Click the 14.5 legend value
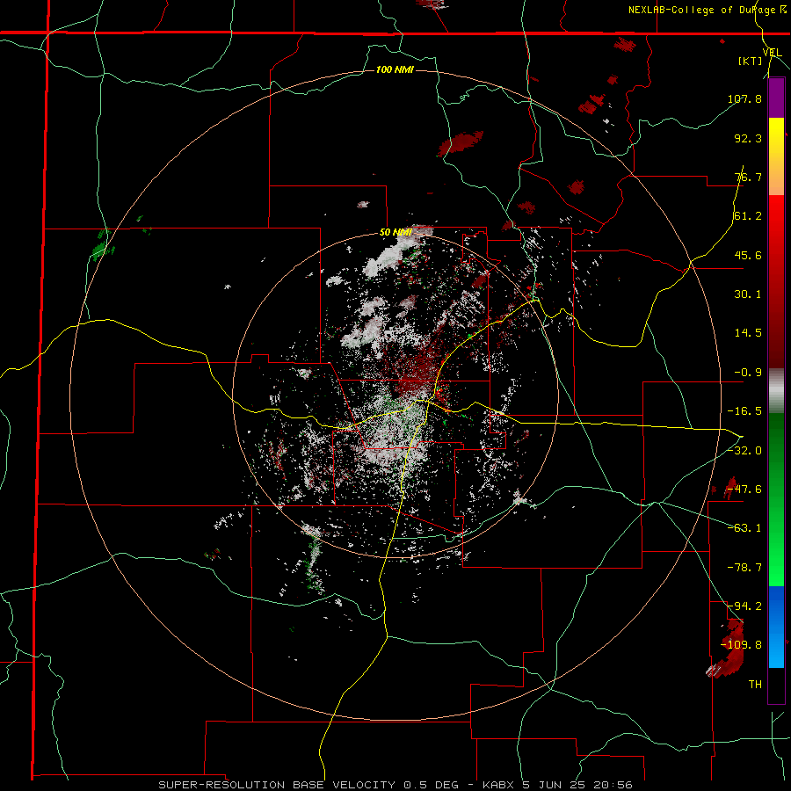The width and height of the screenshot is (791, 791). point(748,333)
